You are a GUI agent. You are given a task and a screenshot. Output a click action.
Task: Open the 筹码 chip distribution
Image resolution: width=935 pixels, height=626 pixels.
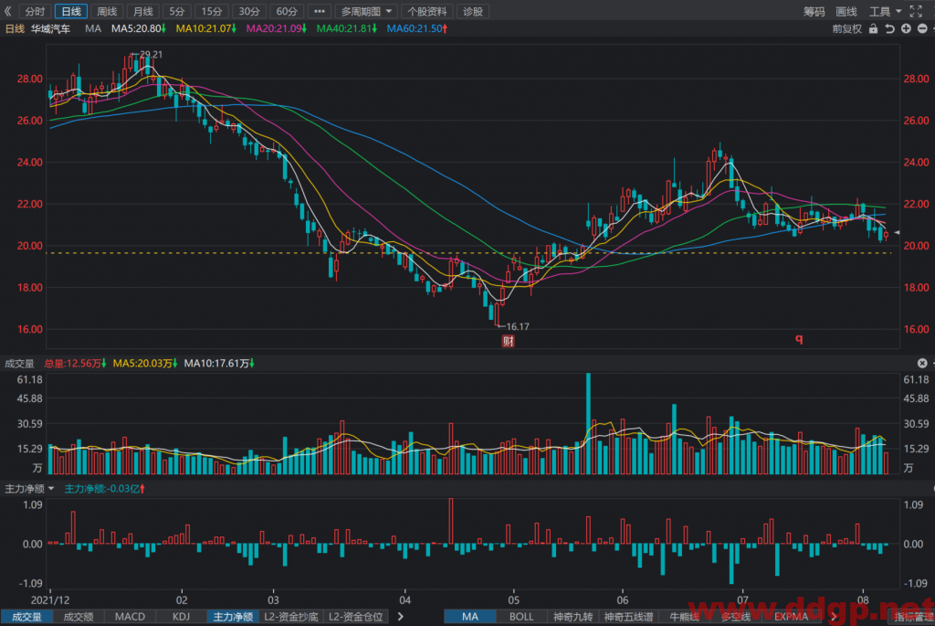pyautogui.click(x=814, y=11)
